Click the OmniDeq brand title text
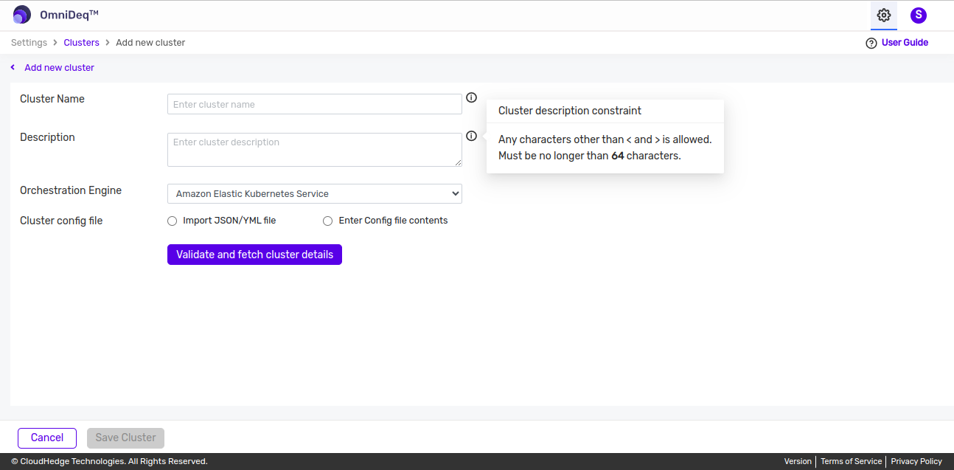Screen dimensions: 954x470 click(69, 15)
